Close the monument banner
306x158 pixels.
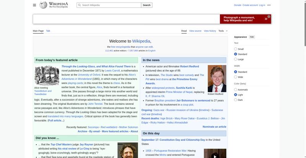(x=269, y=16)
